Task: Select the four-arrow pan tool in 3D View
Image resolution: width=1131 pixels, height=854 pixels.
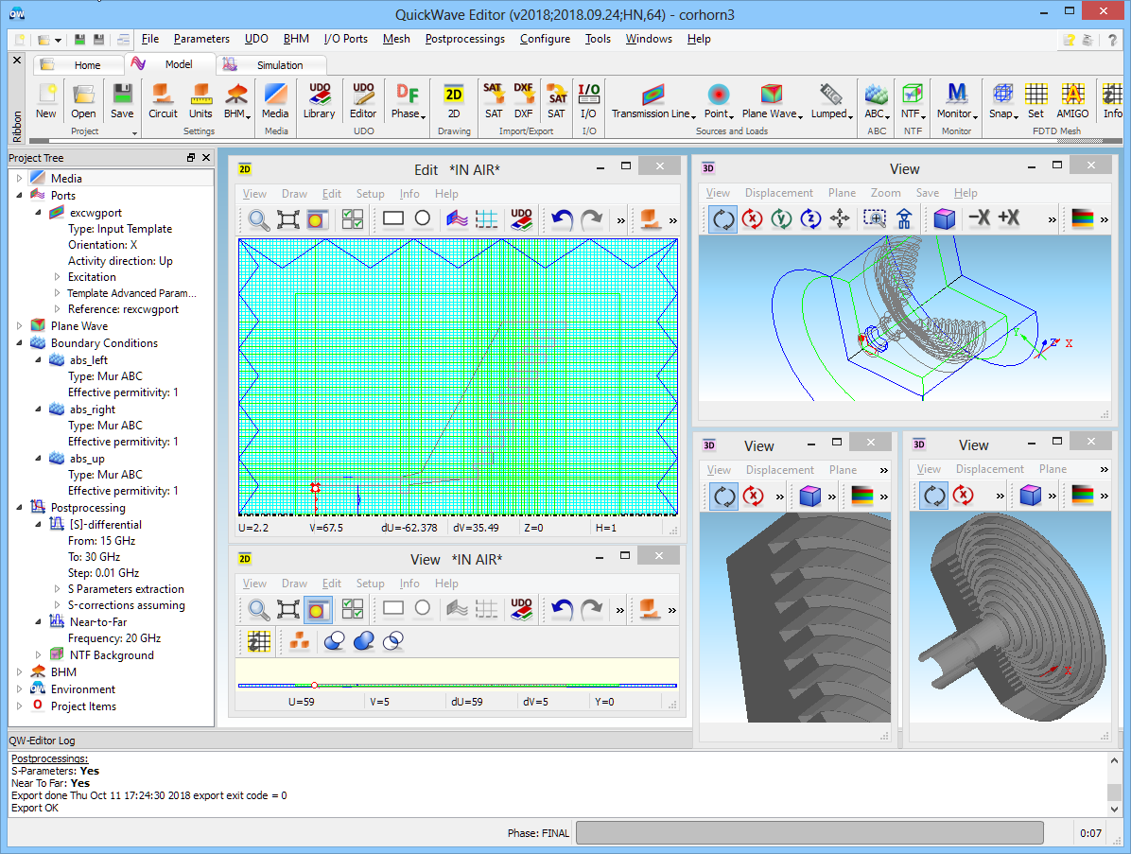Action: [x=840, y=218]
